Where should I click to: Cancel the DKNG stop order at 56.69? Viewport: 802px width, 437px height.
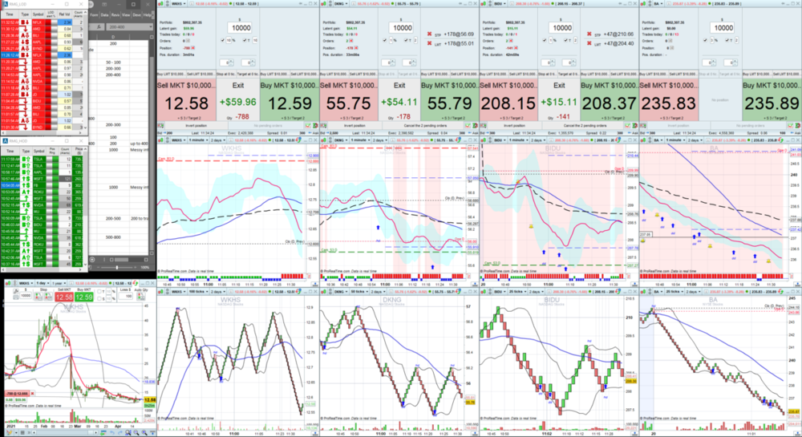tap(431, 34)
